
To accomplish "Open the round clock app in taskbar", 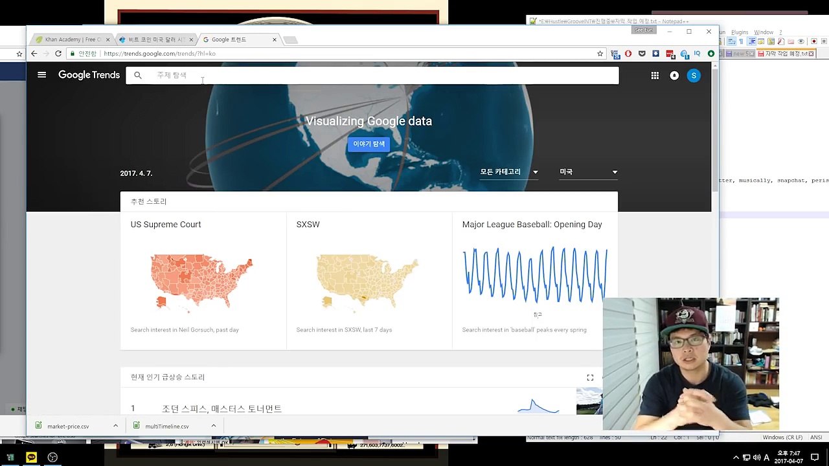I will coord(52,457).
